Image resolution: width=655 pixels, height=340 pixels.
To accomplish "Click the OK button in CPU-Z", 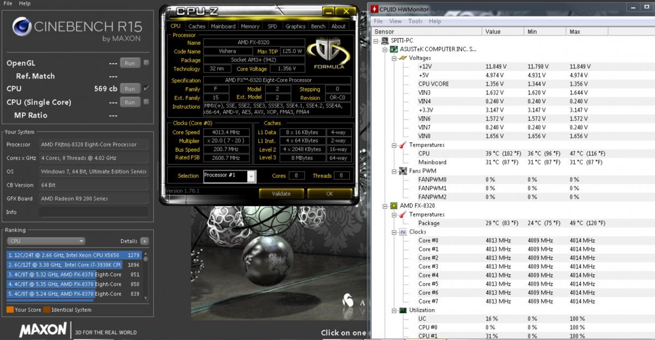I will point(329,193).
